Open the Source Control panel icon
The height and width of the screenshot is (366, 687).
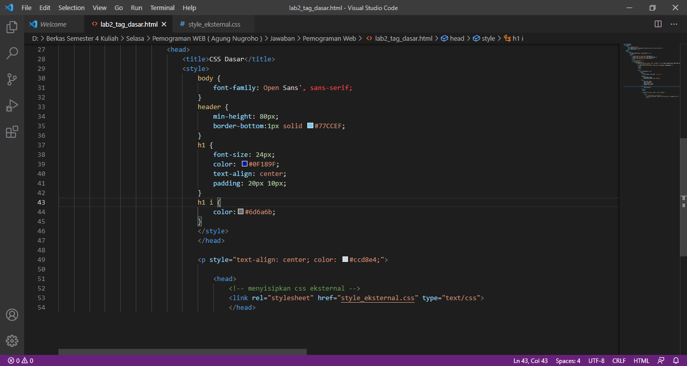coord(12,79)
